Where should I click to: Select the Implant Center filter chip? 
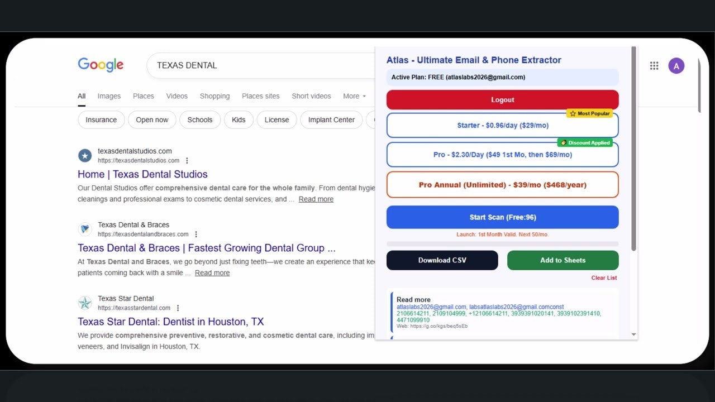coord(331,120)
